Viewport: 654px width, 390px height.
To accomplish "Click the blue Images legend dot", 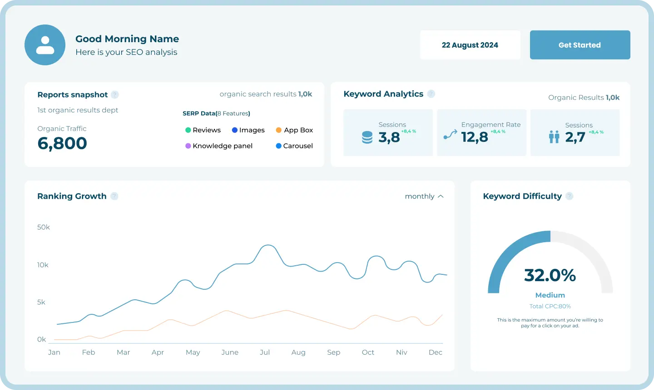I will coord(235,130).
